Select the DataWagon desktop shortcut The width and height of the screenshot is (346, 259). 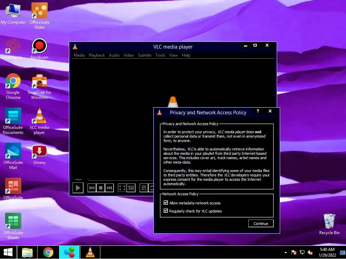[13, 49]
